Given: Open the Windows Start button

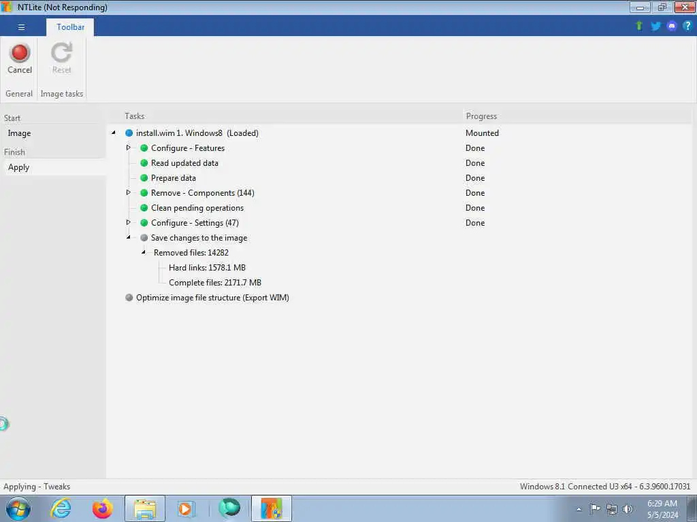Looking at the screenshot, I should (x=18, y=508).
